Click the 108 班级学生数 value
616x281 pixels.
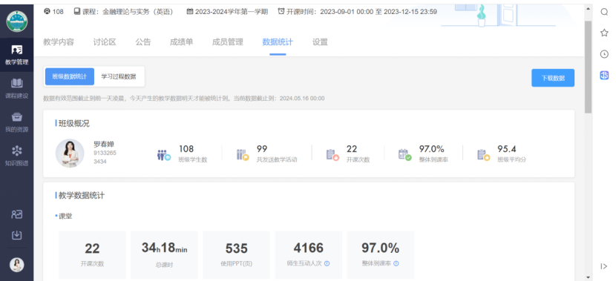click(186, 149)
